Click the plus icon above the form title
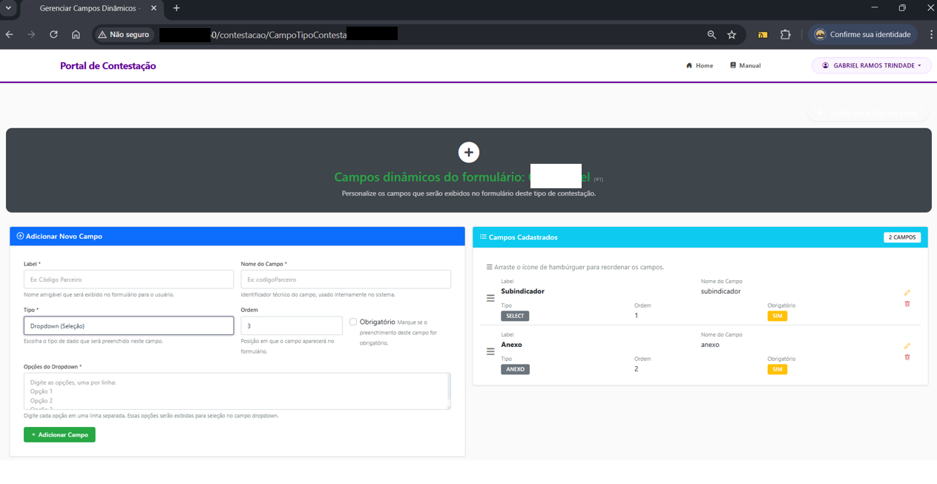Image resolution: width=937 pixels, height=484 pixels. [468, 152]
